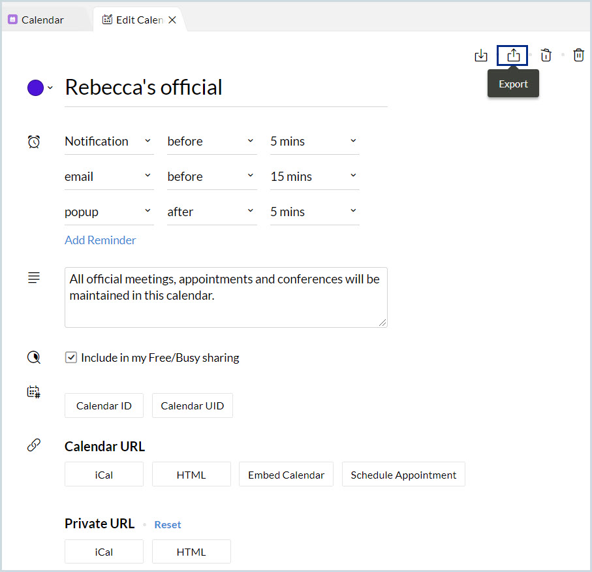Open the popup reminder type dropdown
Image resolution: width=592 pixels, height=572 pixels.
[x=109, y=212]
